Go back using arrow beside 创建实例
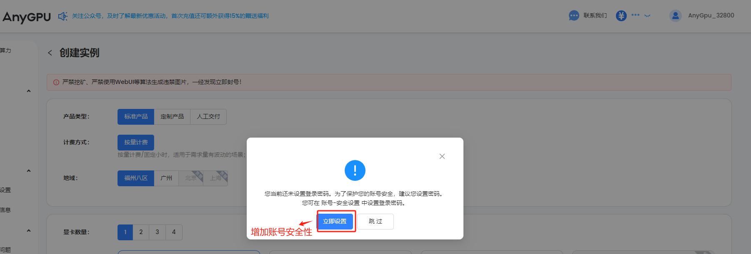 point(50,53)
